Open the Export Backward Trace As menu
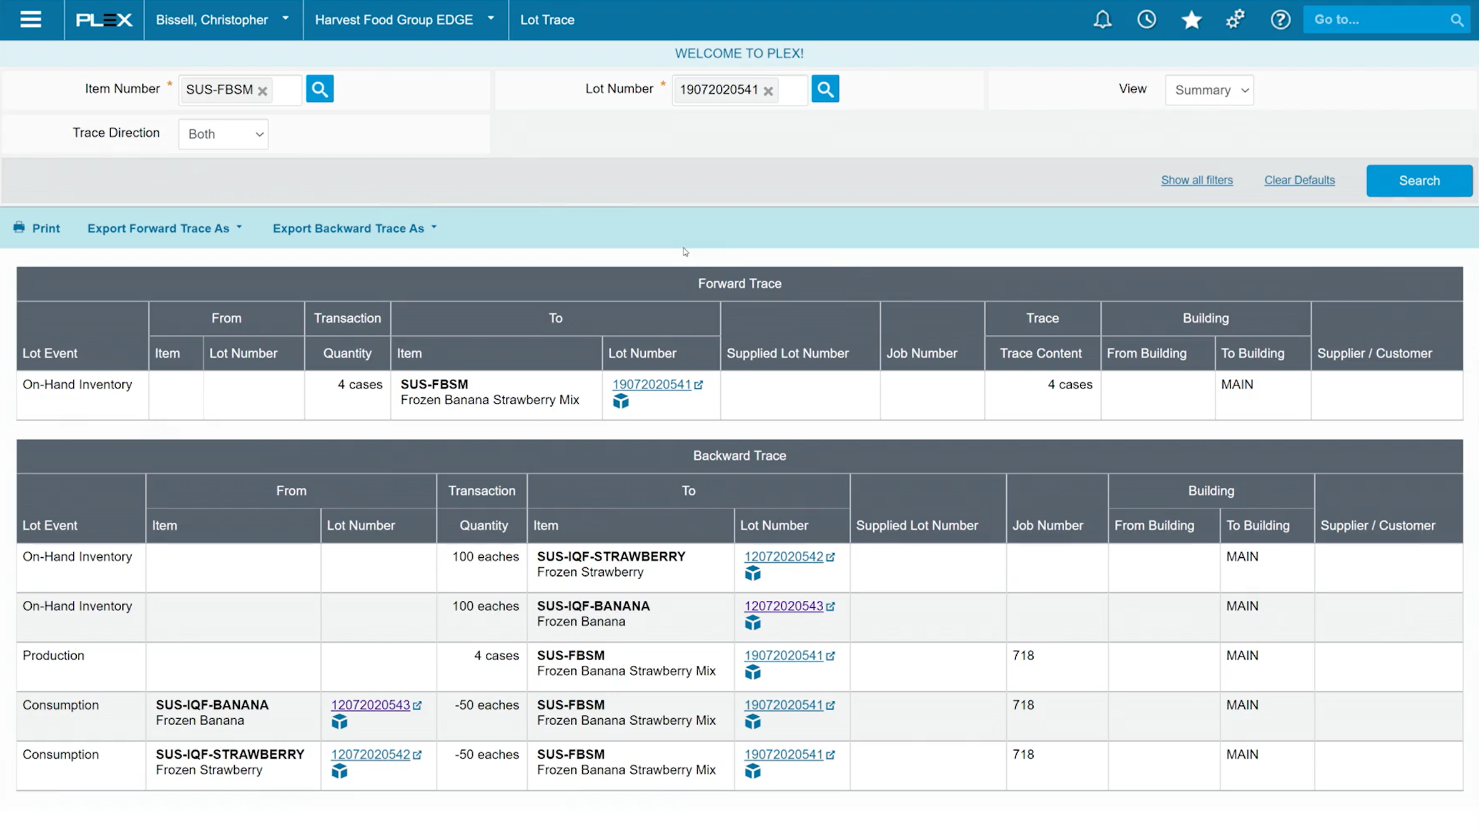Viewport: 1479px width, 832px height. coord(354,228)
